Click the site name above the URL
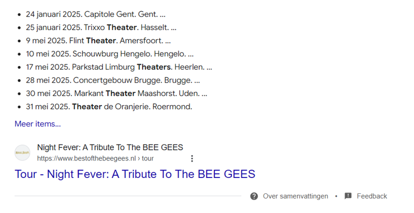This screenshot has height=213, width=414. 110,148
